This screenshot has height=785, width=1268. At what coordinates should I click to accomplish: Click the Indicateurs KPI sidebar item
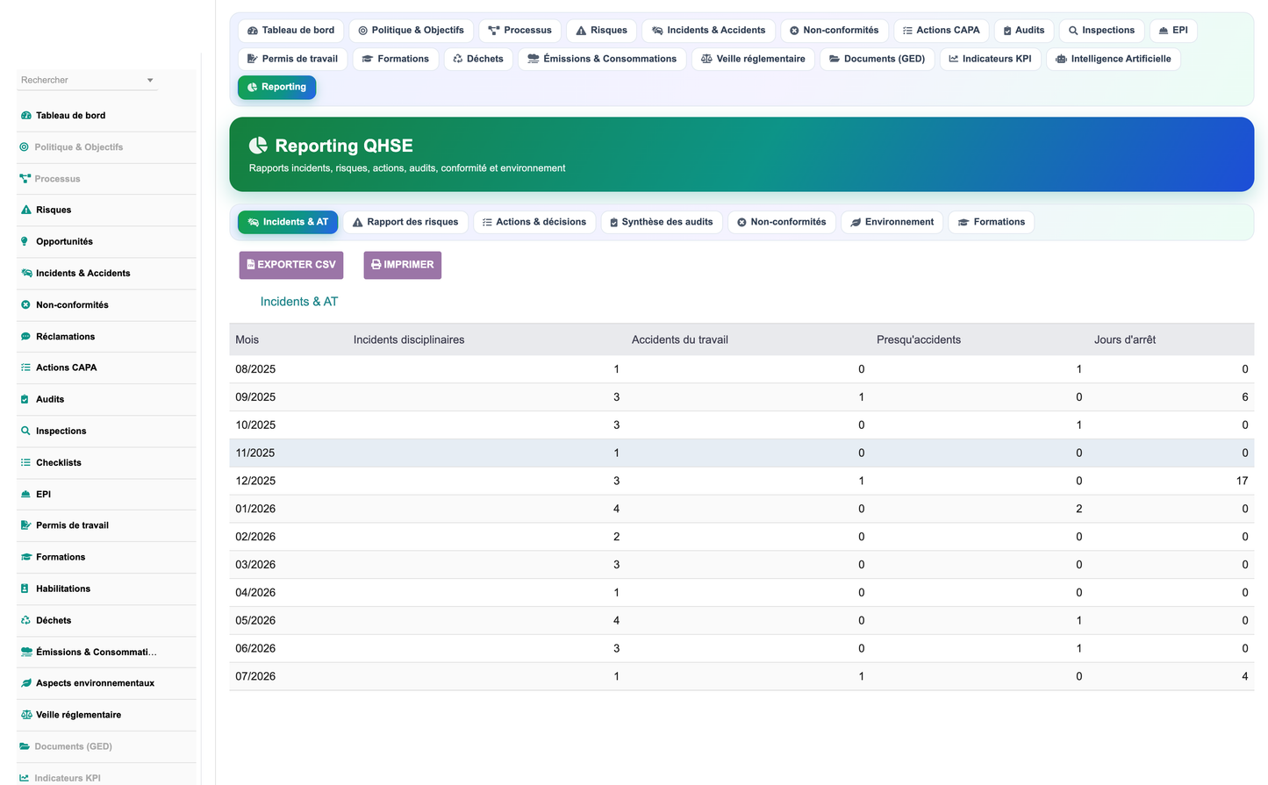(x=106, y=775)
